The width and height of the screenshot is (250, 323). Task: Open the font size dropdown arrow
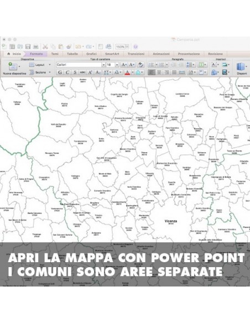(x=117, y=65)
